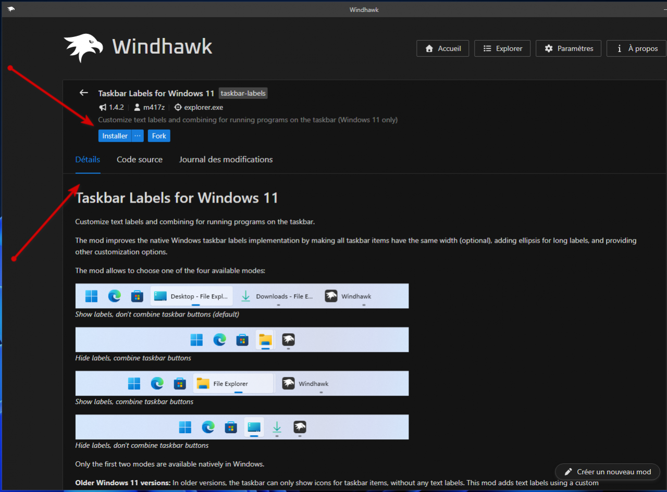Click the taskbar-labels mod ID tag
Image resolution: width=667 pixels, height=492 pixels.
click(243, 93)
